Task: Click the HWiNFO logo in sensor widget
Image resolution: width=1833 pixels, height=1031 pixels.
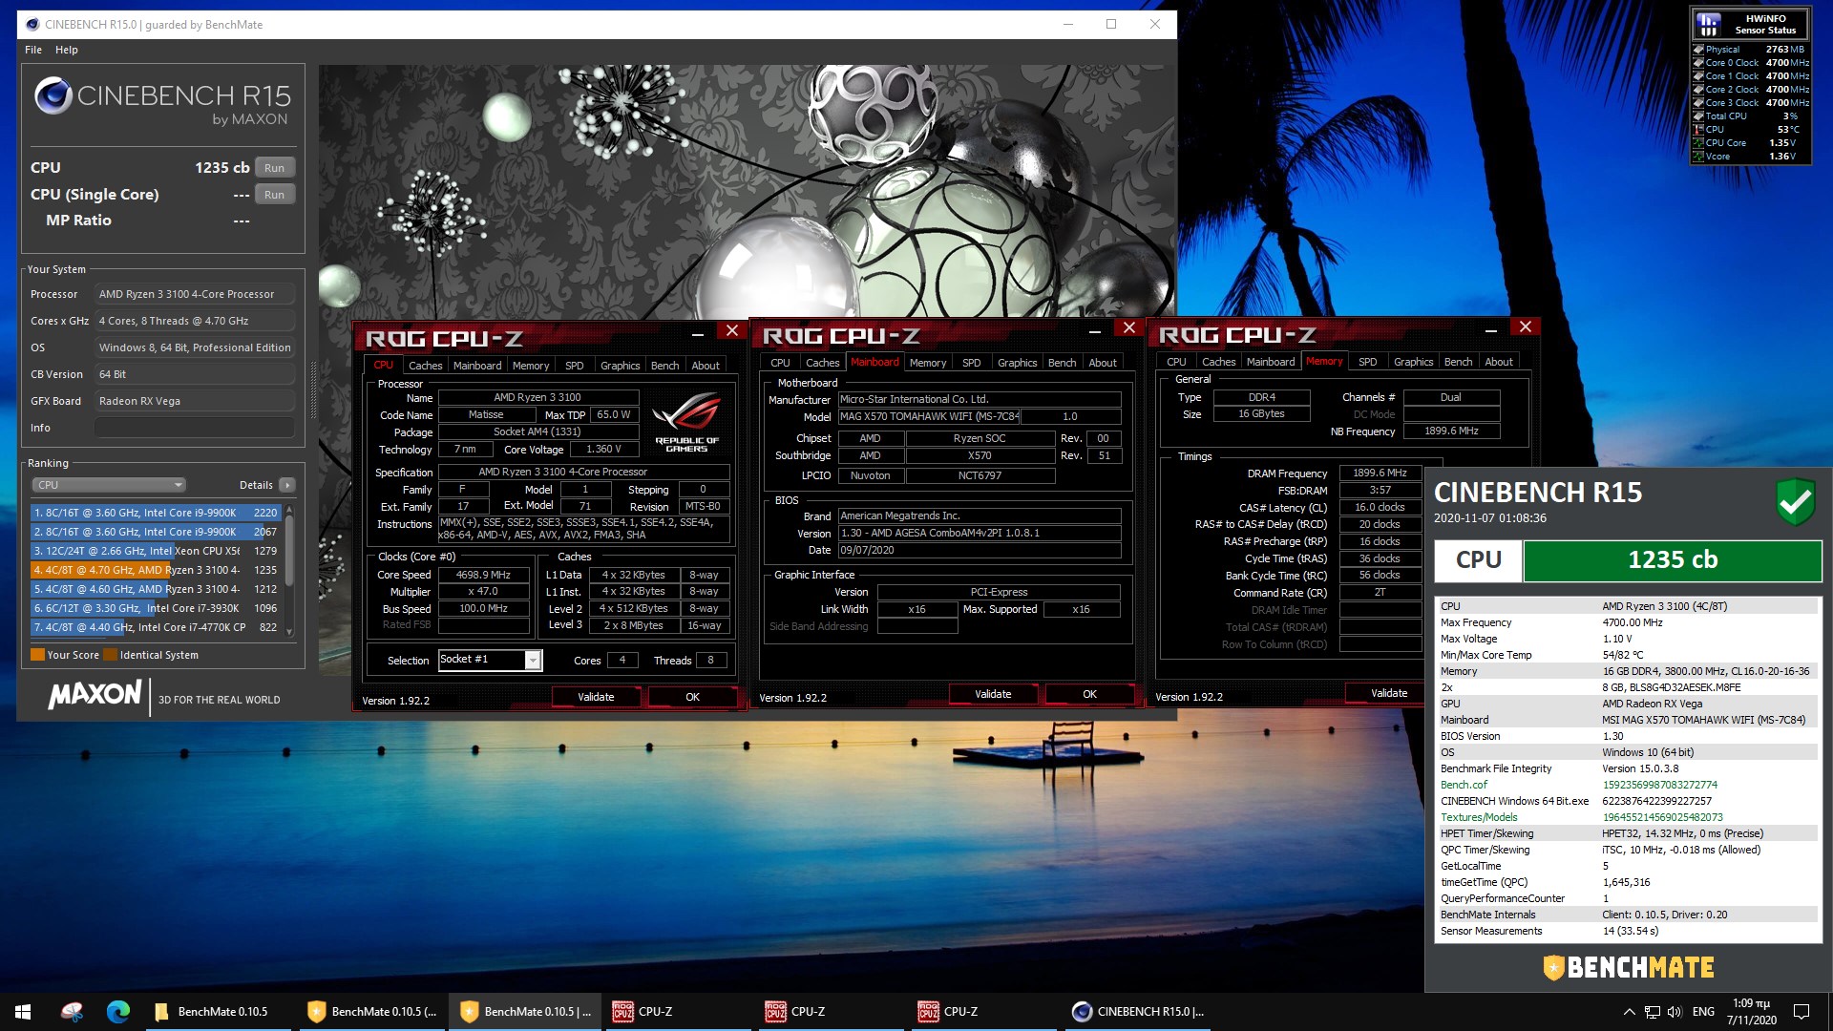Action: (1708, 24)
